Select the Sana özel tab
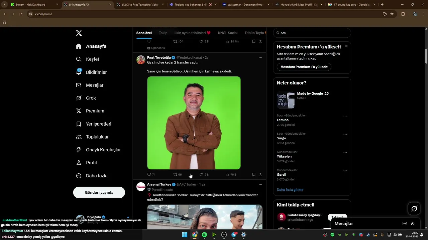The width and height of the screenshot is (428, 240). click(144, 33)
